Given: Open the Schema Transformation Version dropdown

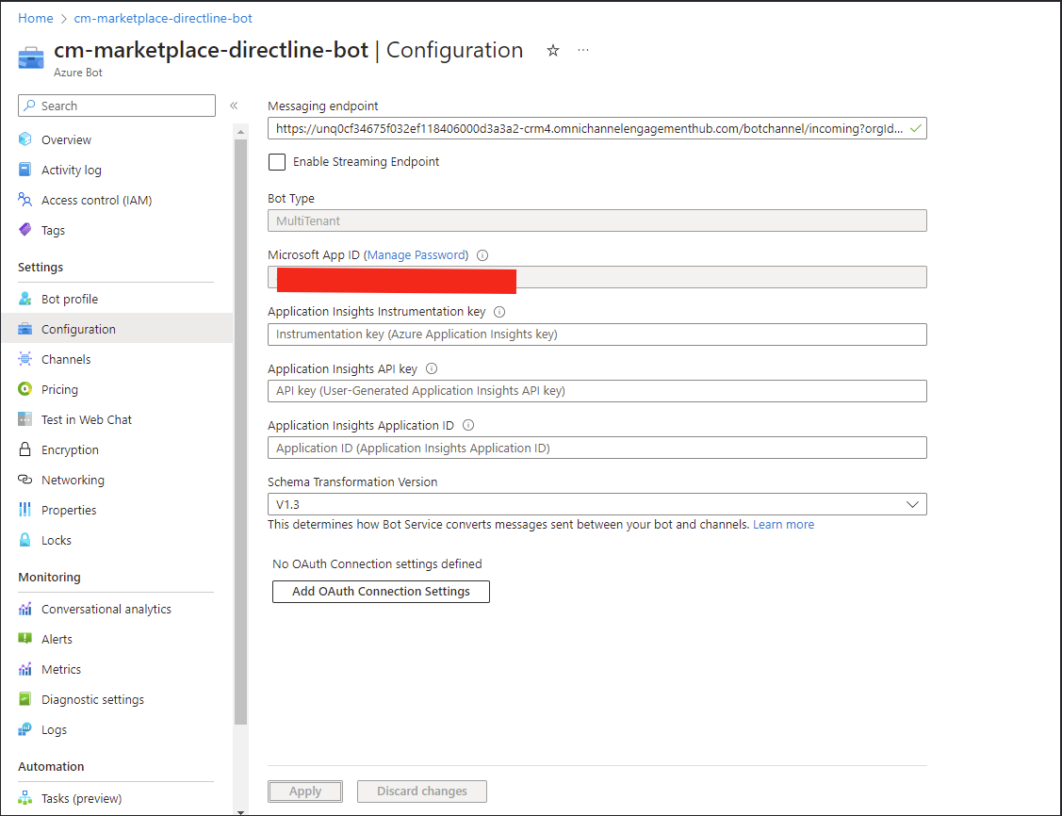Looking at the screenshot, I should coord(596,504).
